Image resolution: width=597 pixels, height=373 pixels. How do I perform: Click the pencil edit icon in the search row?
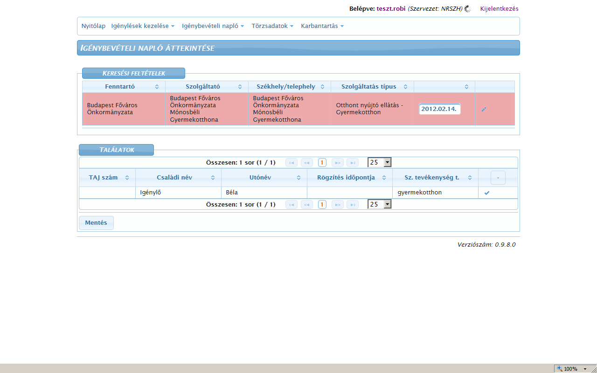pos(484,109)
